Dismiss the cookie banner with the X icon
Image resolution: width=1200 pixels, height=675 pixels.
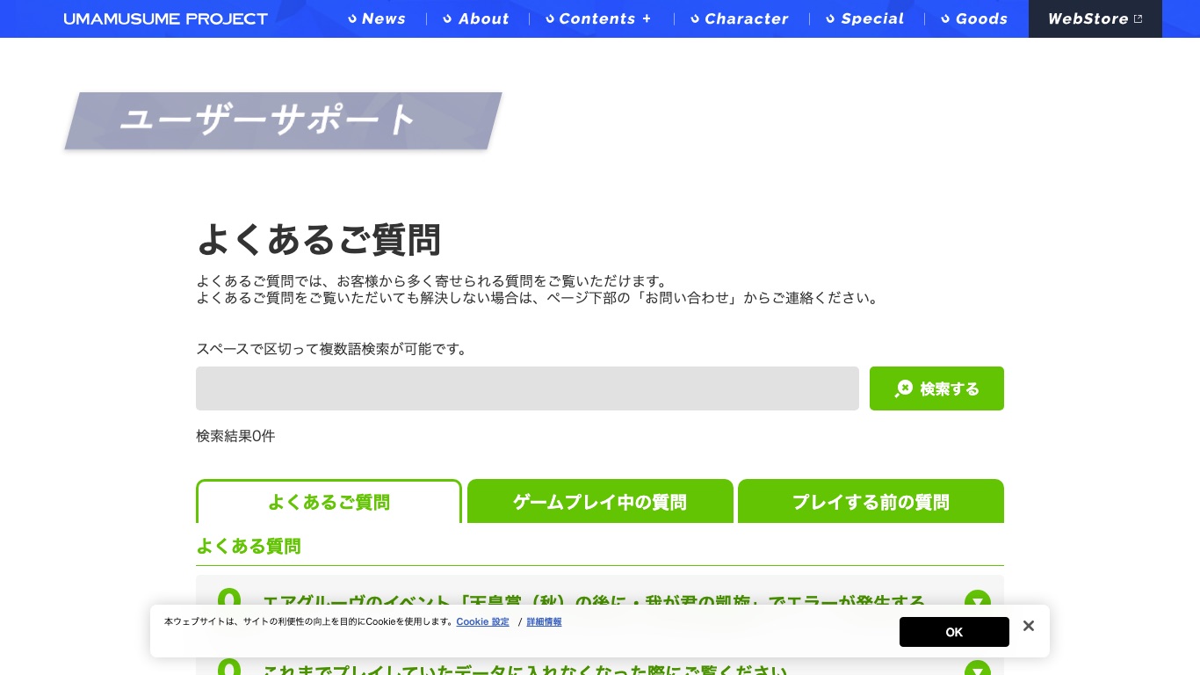(1029, 626)
